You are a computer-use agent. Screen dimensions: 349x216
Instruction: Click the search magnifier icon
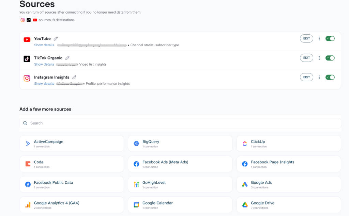click(25, 123)
